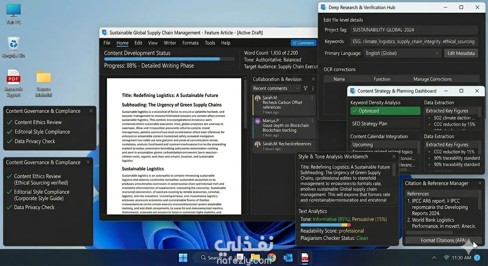Viewport: 488px width, 266px height.
Task: Click the PDF app icon on the taskbar
Action: [305, 258]
